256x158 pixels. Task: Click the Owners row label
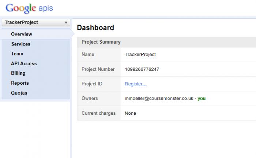click(x=90, y=98)
